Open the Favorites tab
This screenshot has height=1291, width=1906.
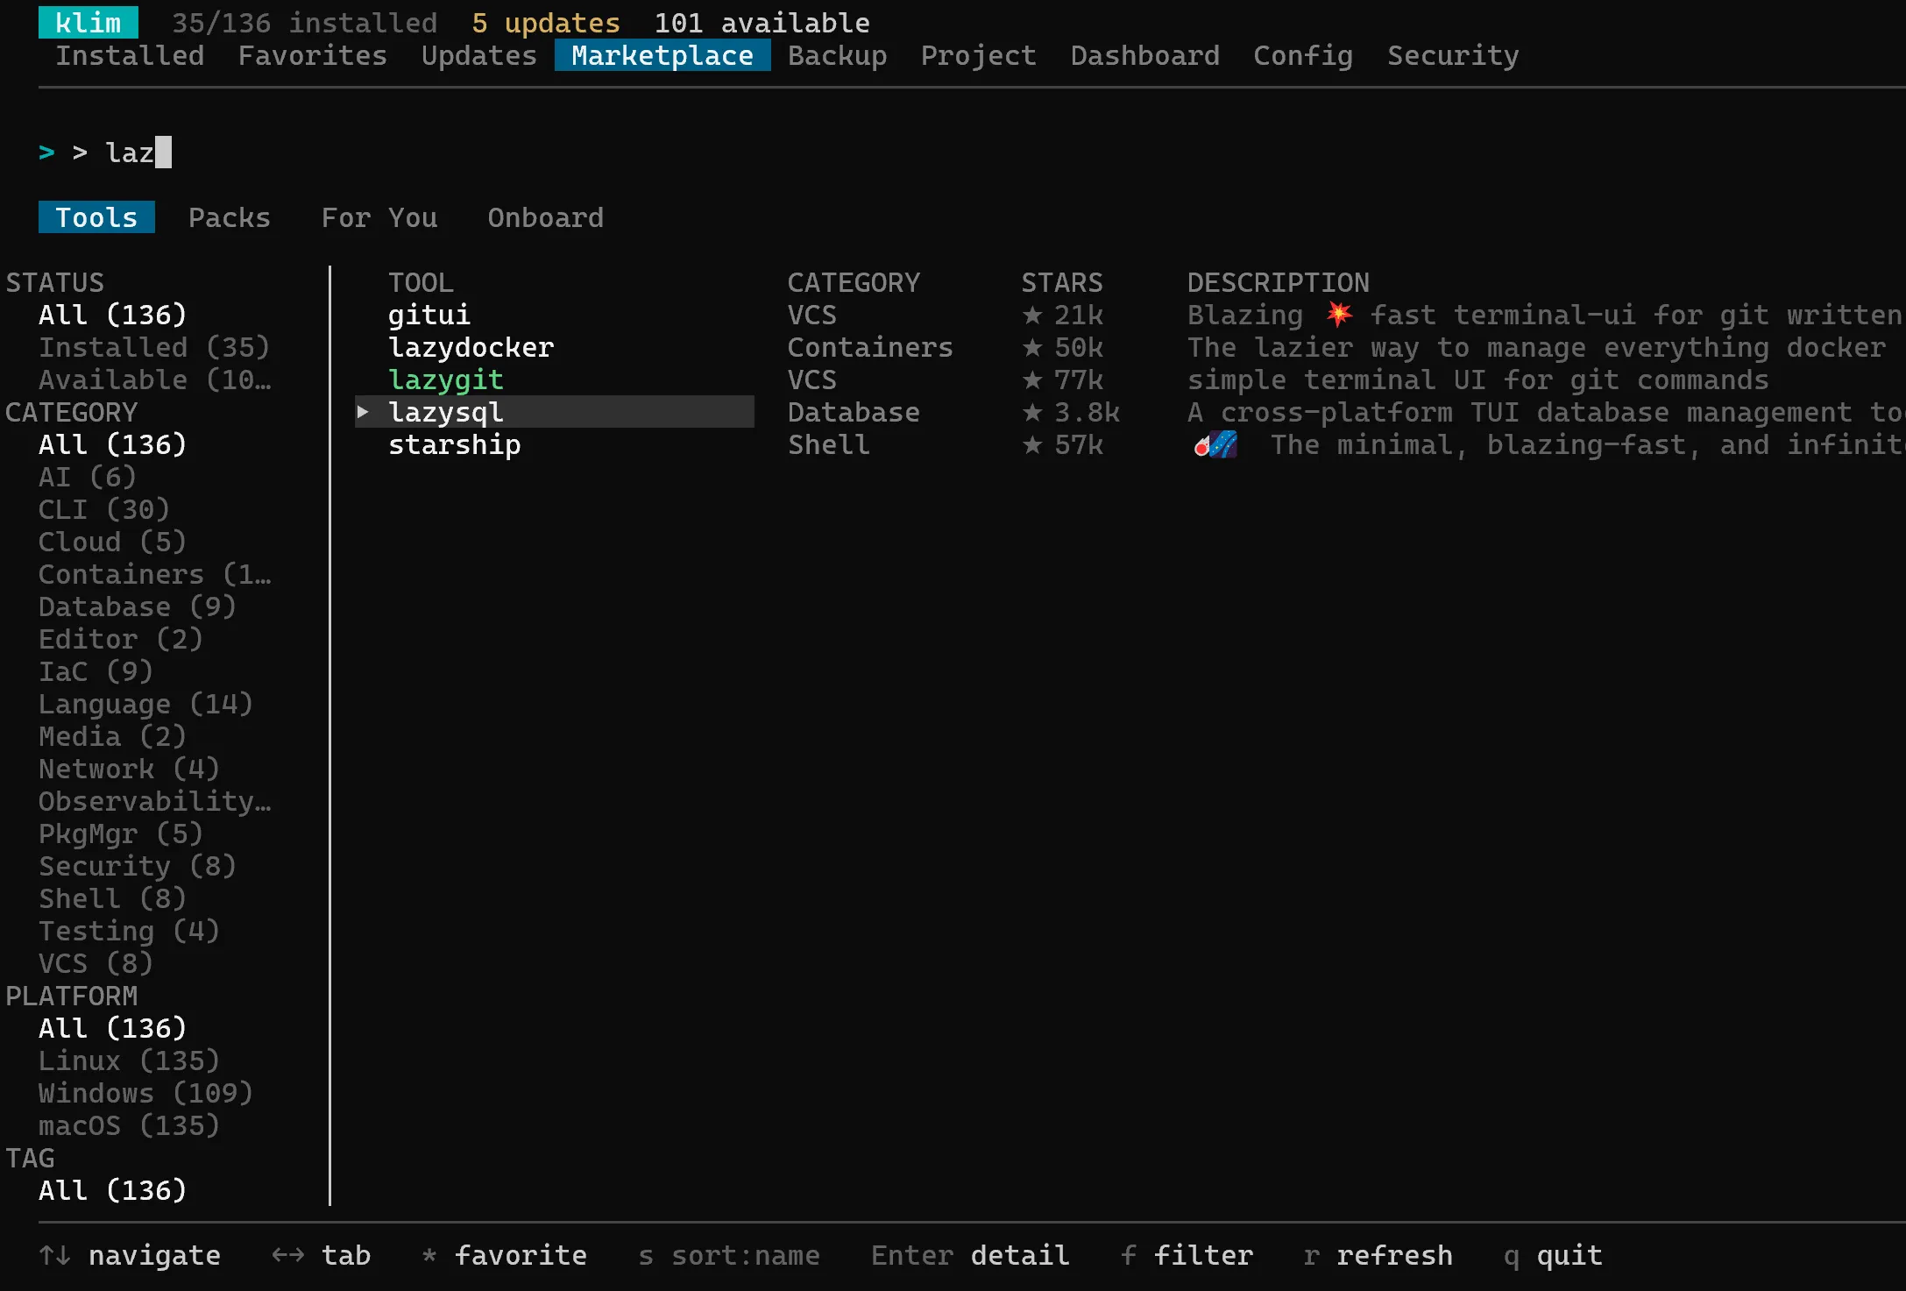coord(313,55)
